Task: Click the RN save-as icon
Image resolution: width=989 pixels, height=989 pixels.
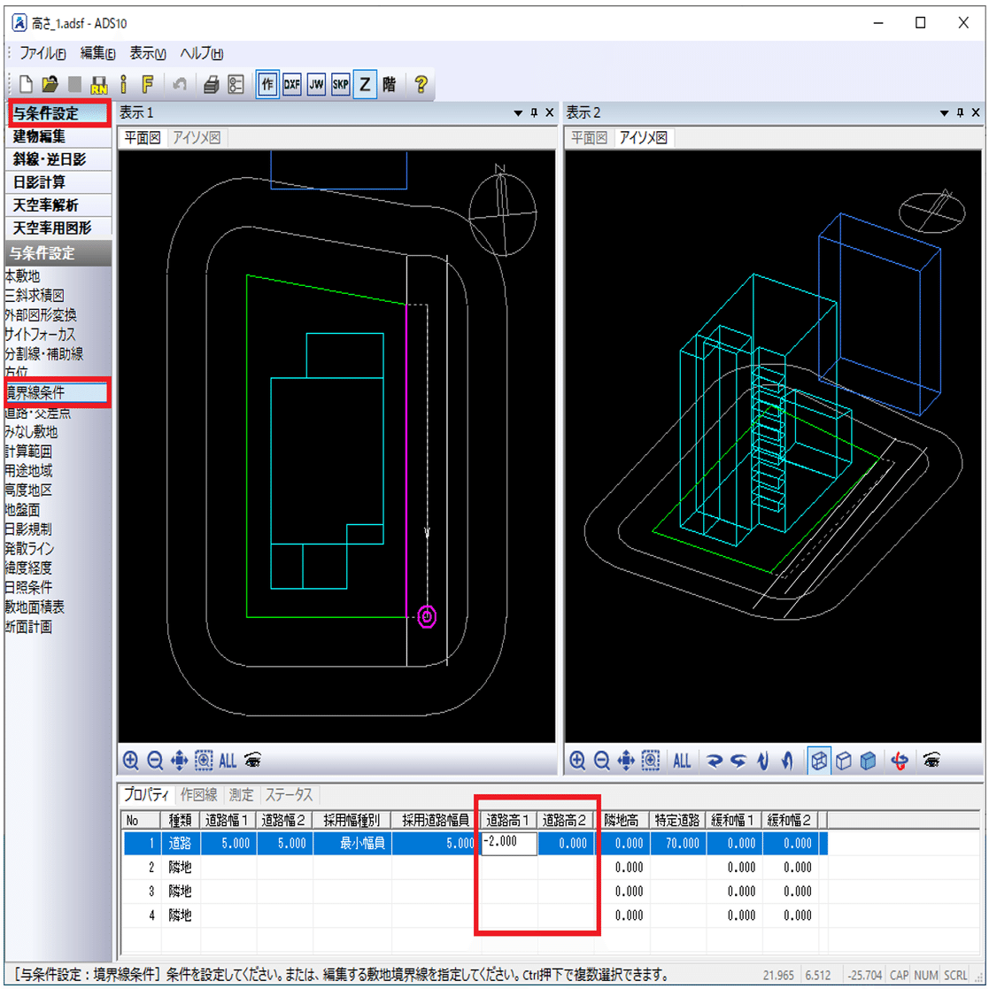Action: point(99,84)
